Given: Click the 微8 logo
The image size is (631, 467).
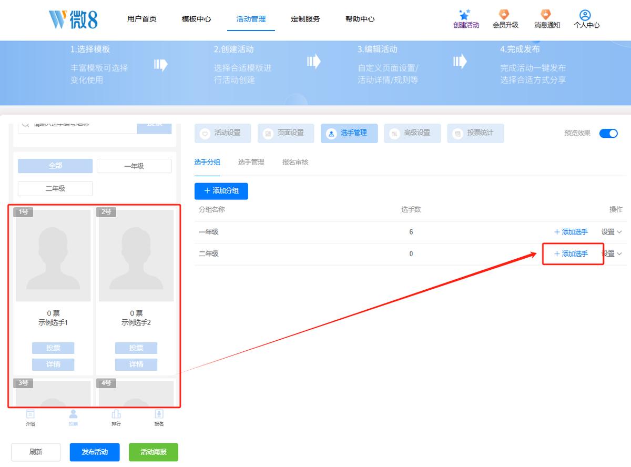Looking at the screenshot, I should tap(73, 19).
